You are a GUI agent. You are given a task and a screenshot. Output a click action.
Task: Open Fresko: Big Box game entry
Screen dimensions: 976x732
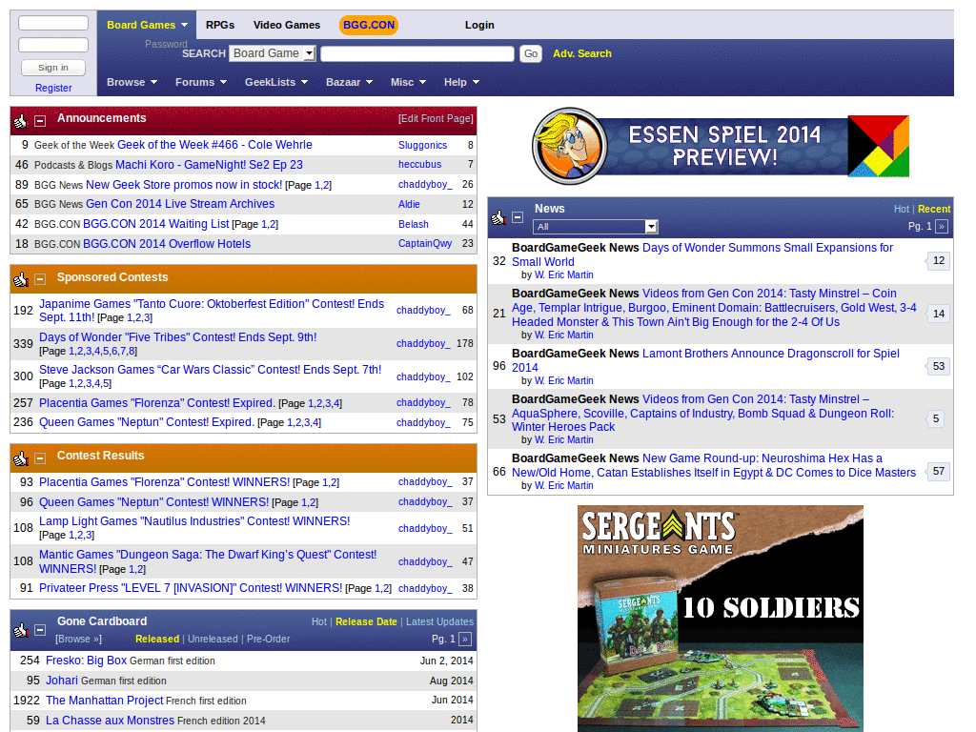pos(86,661)
